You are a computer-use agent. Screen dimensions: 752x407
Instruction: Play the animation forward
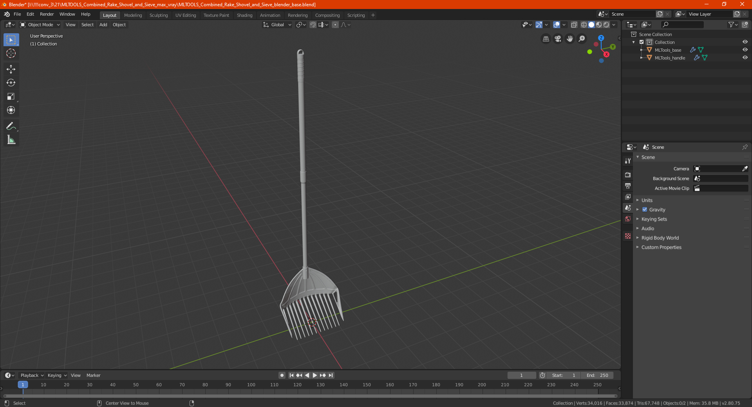coord(315,375)
